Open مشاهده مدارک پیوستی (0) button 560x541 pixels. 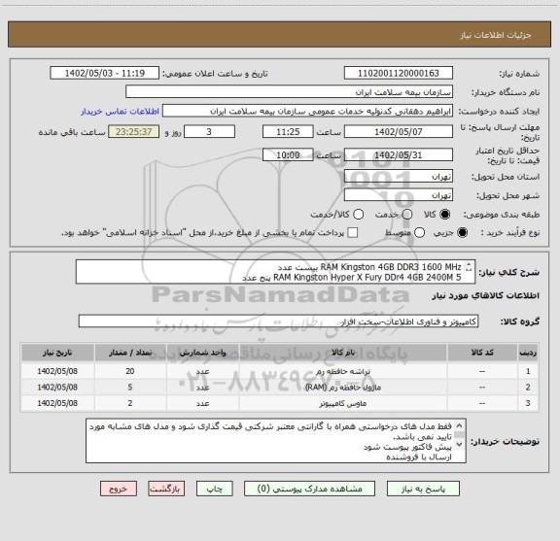point(309,489)
